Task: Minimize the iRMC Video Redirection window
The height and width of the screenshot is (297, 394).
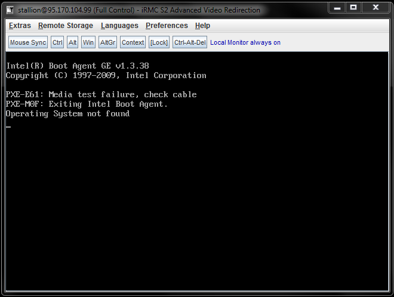Action: pyautogui.click(x=337, y=8)
